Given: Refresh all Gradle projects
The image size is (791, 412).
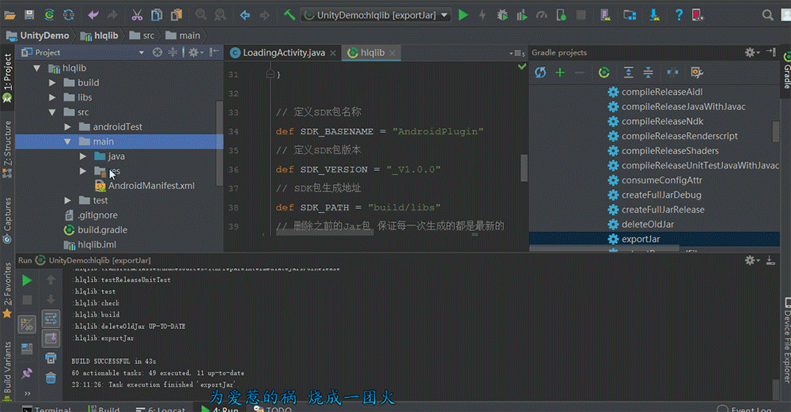Looking at the screenshot, I should (x=540, y=72).
